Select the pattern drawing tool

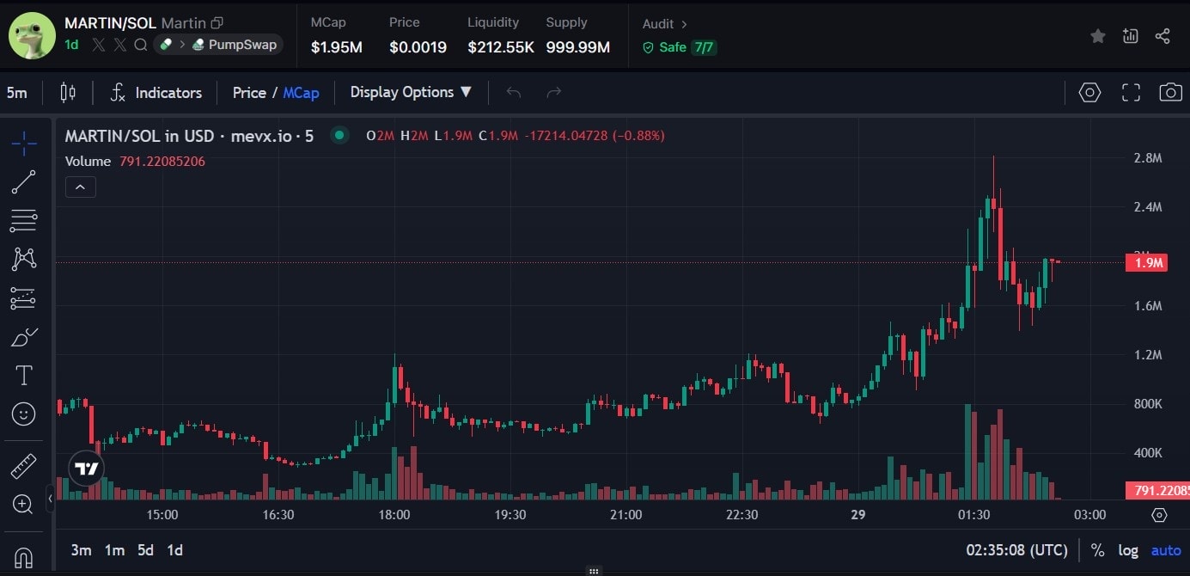point(24,259)
